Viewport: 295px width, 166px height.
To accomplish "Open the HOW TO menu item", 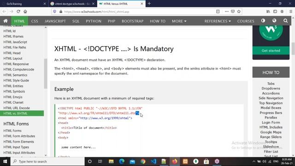I will coord(158,21).
